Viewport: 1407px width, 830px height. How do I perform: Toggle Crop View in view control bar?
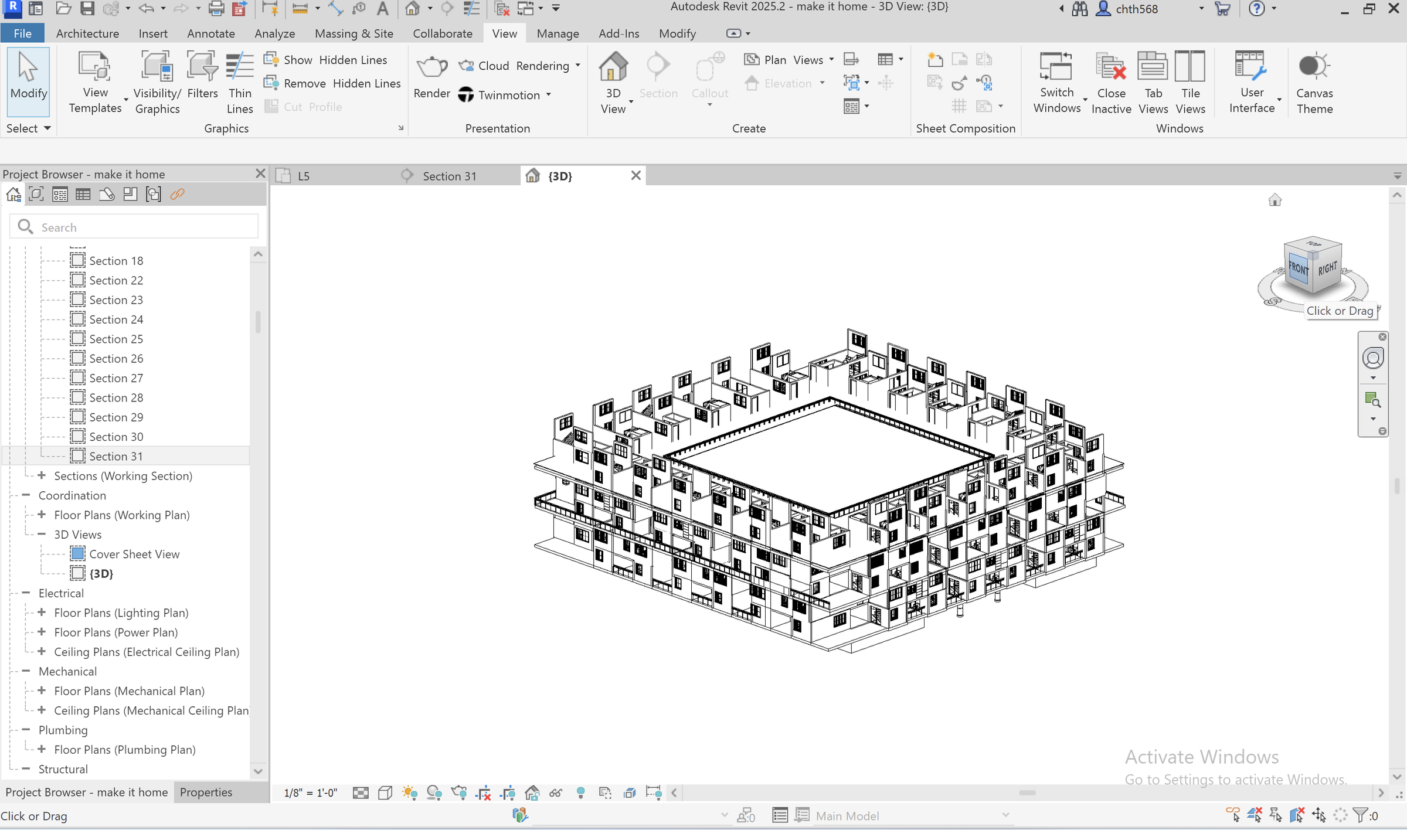(483, 793)
